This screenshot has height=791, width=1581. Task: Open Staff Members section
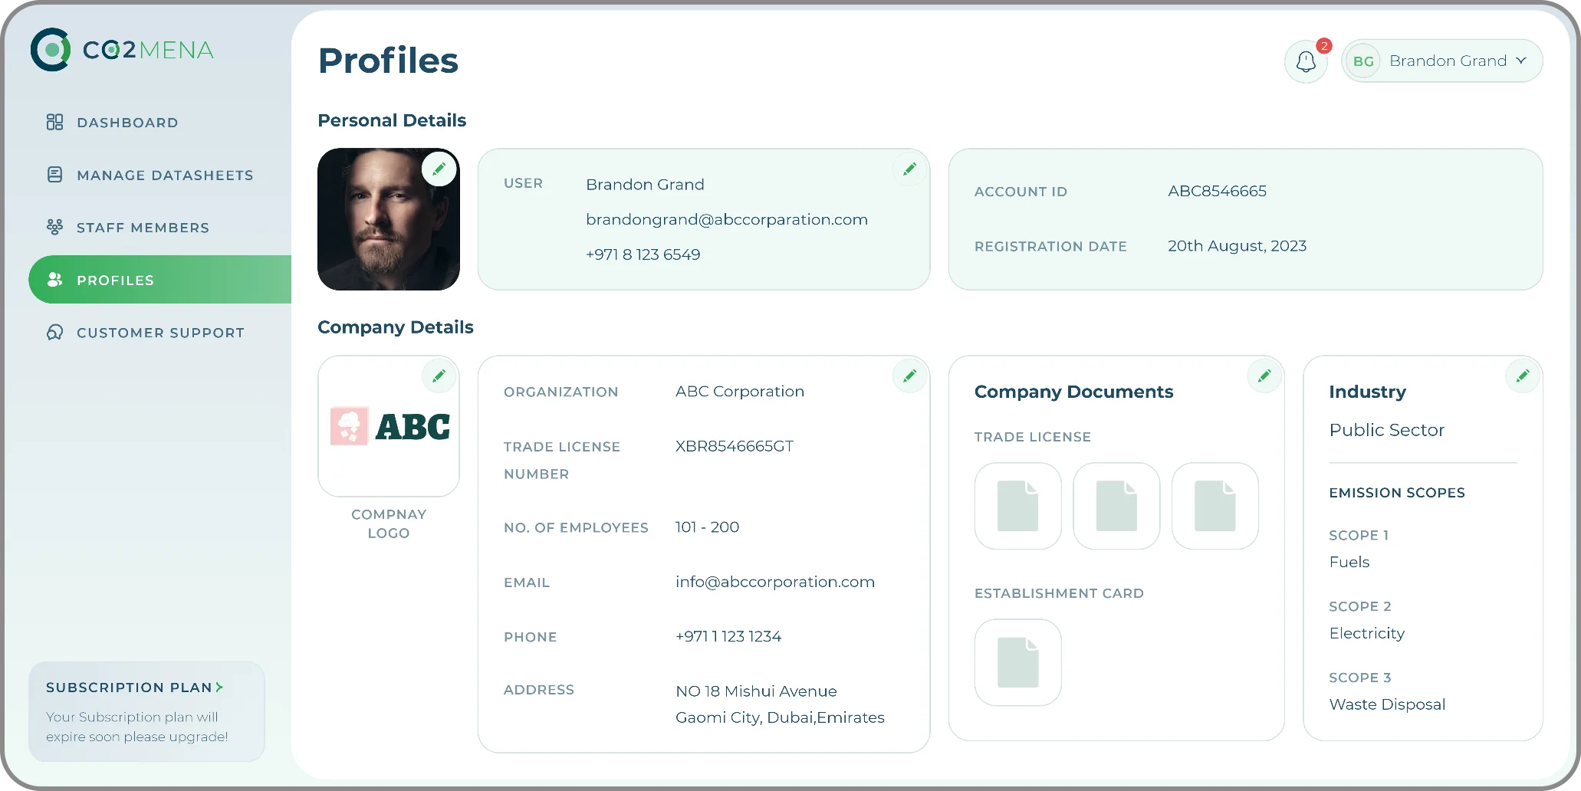click(143, 228)
